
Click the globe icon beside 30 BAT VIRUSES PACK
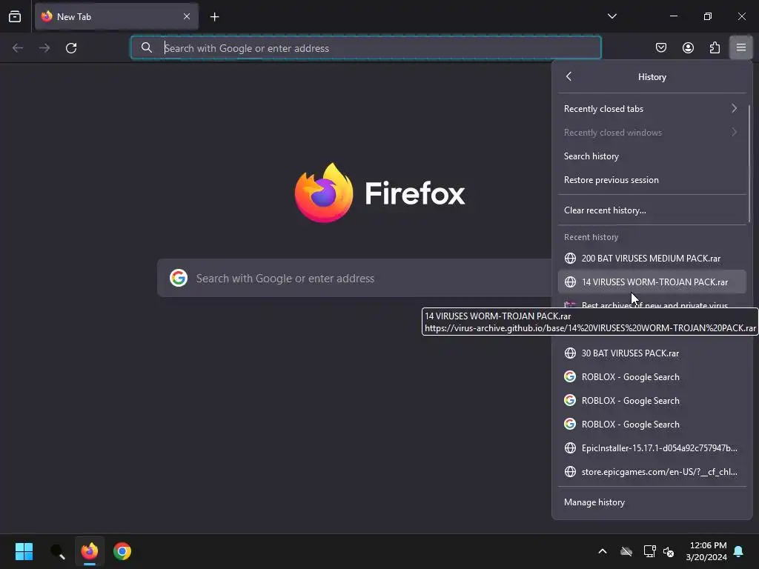pyautogui.click(x=570, y=353)
